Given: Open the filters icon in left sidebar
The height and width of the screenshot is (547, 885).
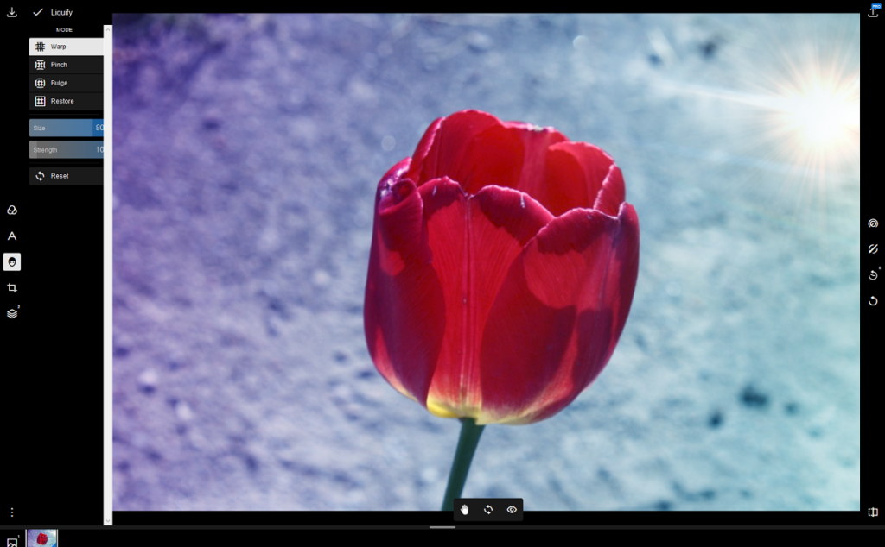Looking at the screenshot, I should click(12, 211).
